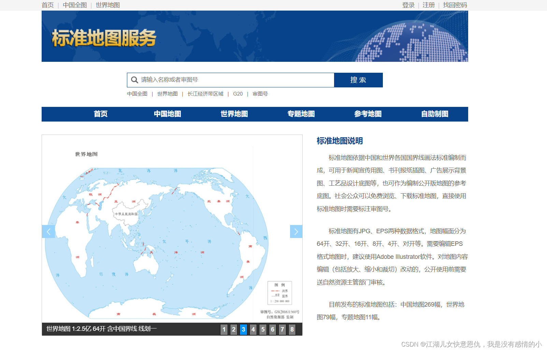Click the carousel right arrow
The width and height of the screenshot is (547, 351).
click(x=296, y=231)
